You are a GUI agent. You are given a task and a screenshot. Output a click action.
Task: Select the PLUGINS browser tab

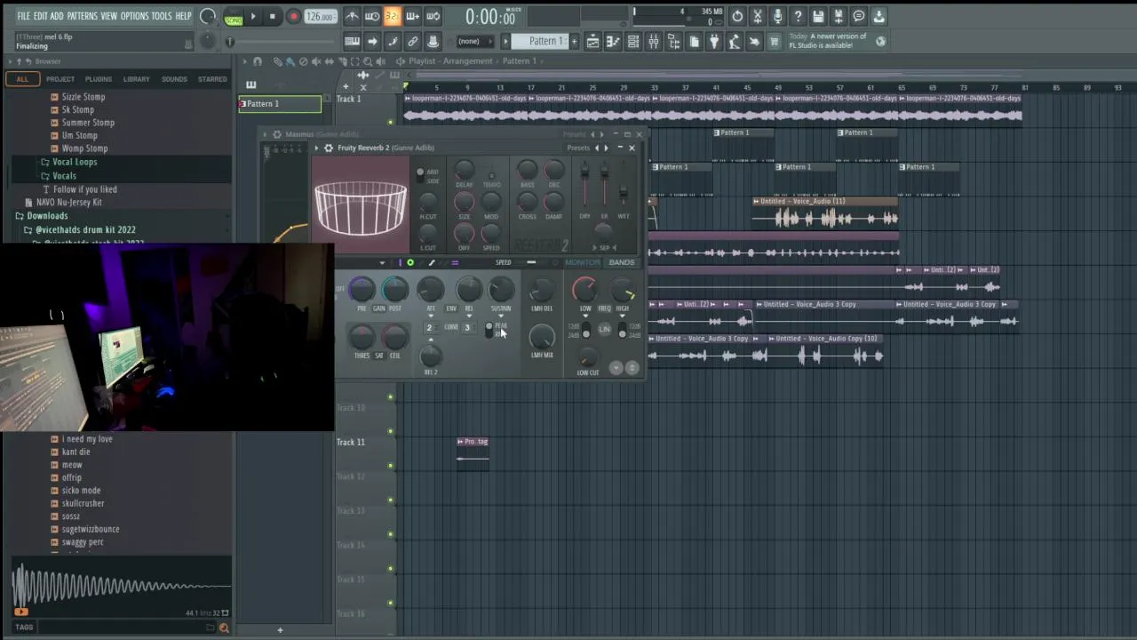click(99, 79)
